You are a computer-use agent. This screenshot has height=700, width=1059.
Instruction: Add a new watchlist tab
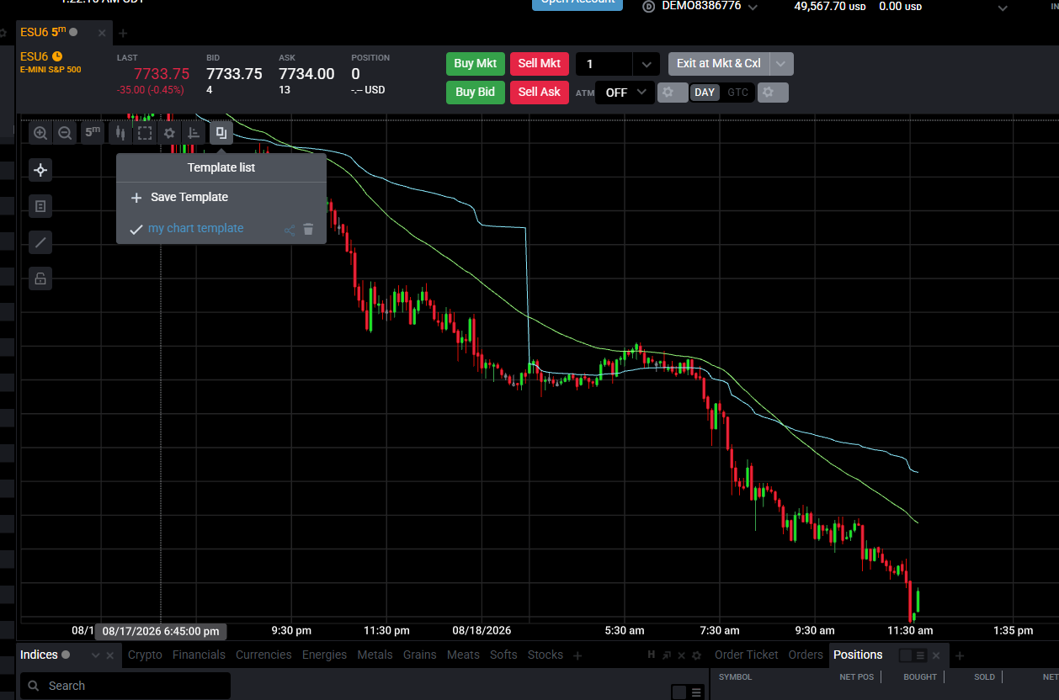(x=577, y=655)
